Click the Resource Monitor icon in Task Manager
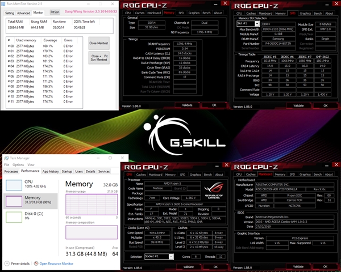The height and width of the screenshot is (272, 341). 35,263
